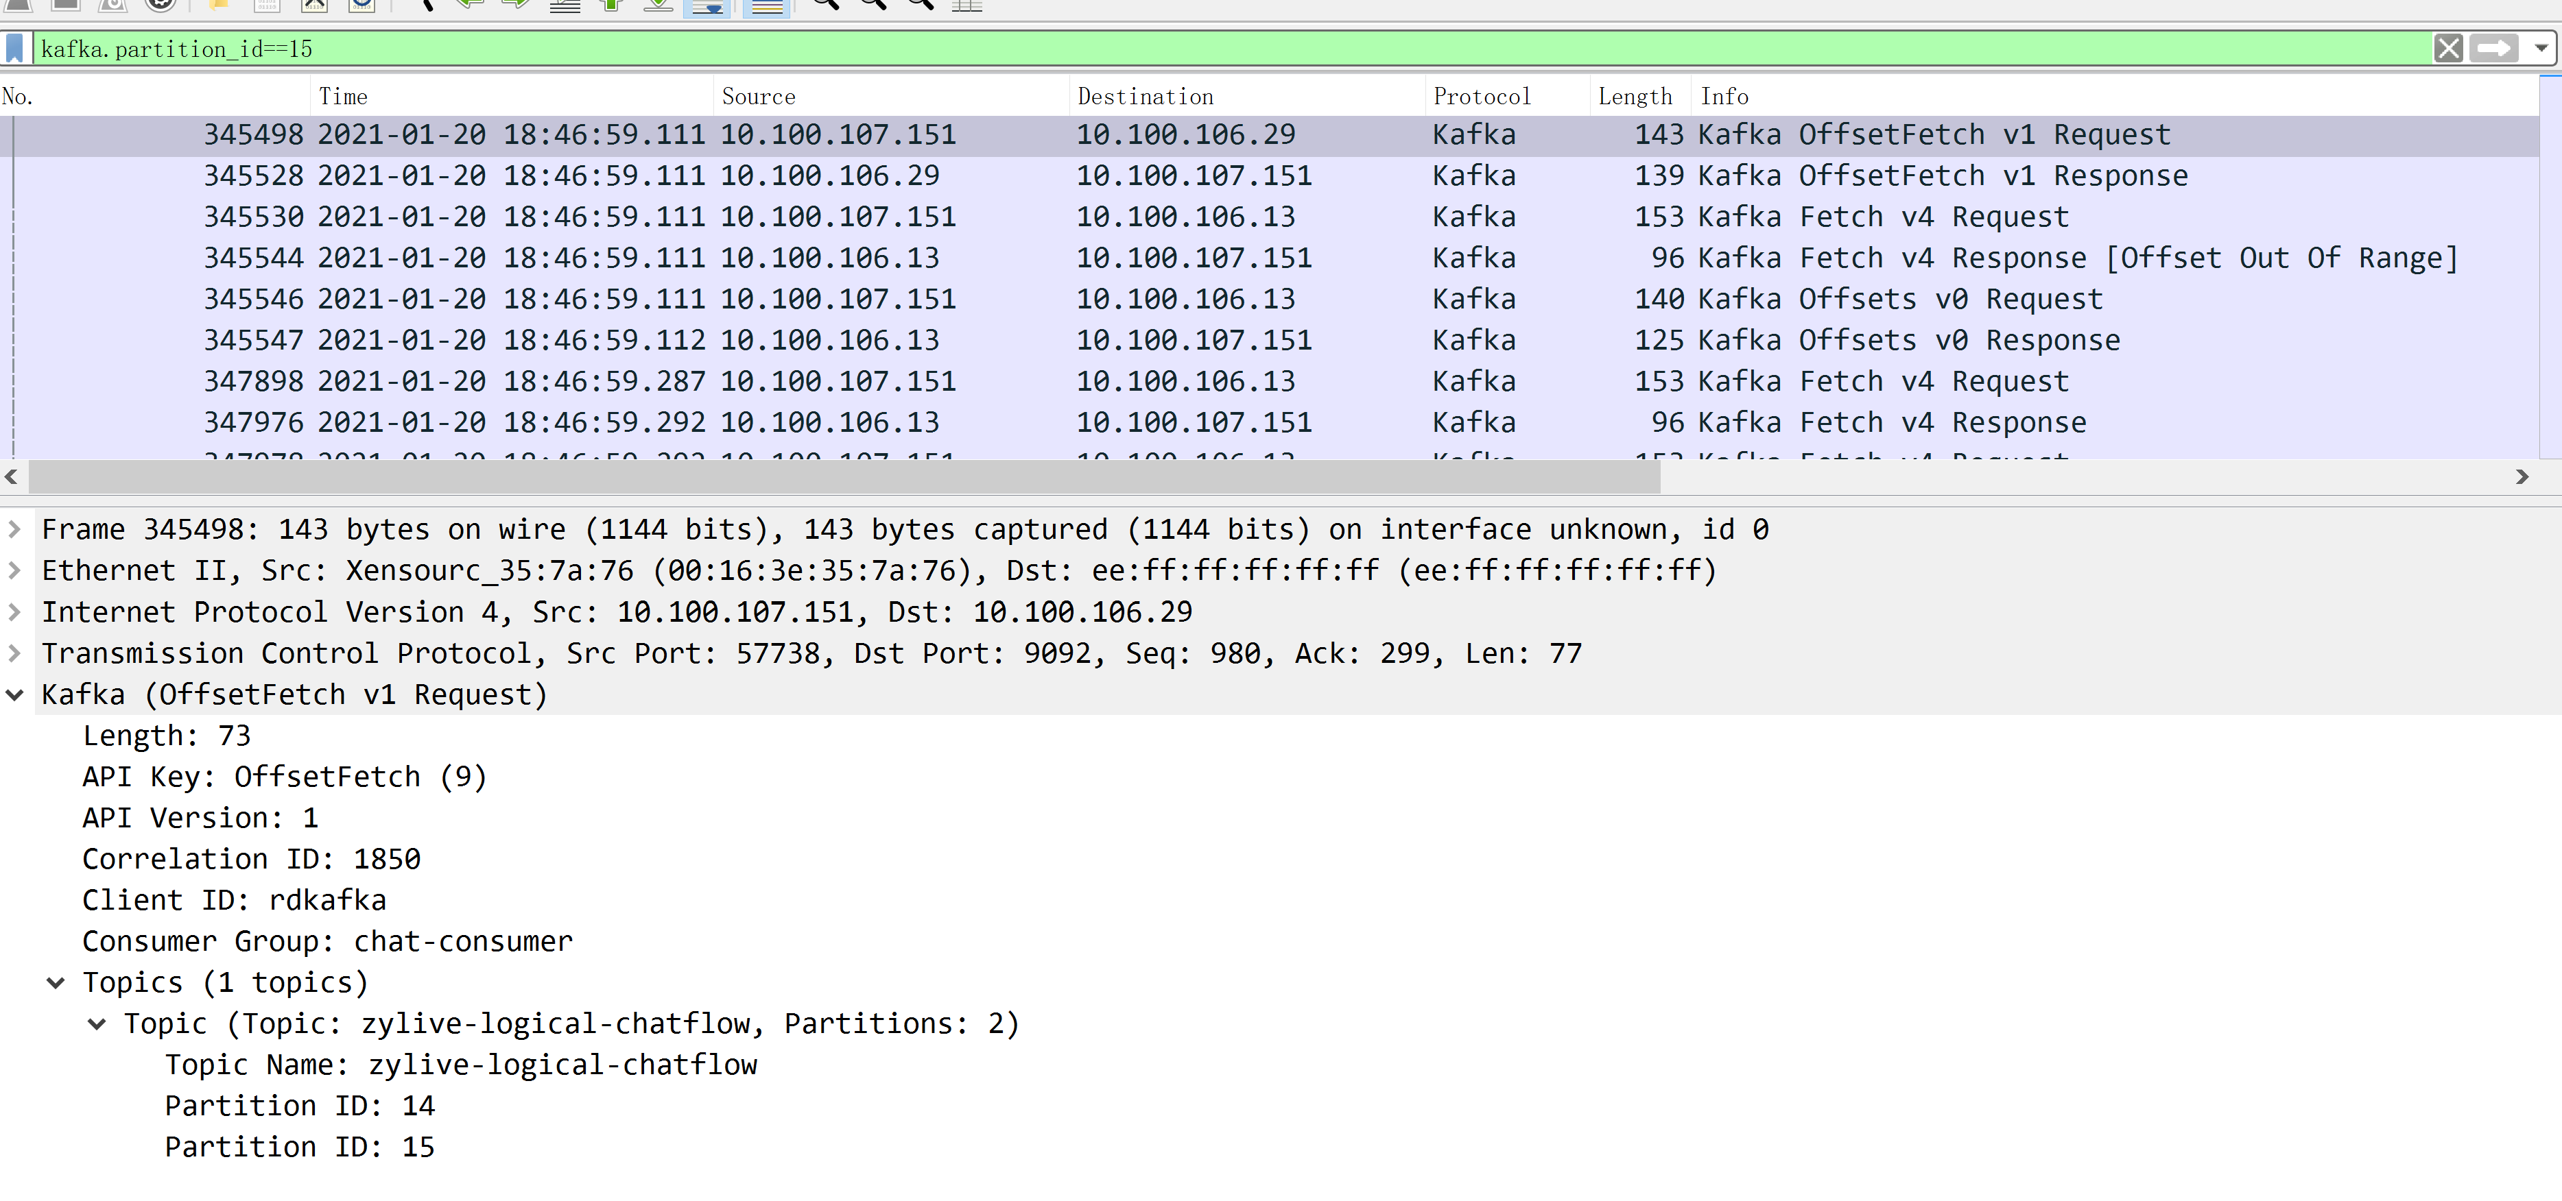Image resolution: width=2562 pixels, height=1201 pixels.
Task: Click the go to last packet icon
Action: point(657,4)
